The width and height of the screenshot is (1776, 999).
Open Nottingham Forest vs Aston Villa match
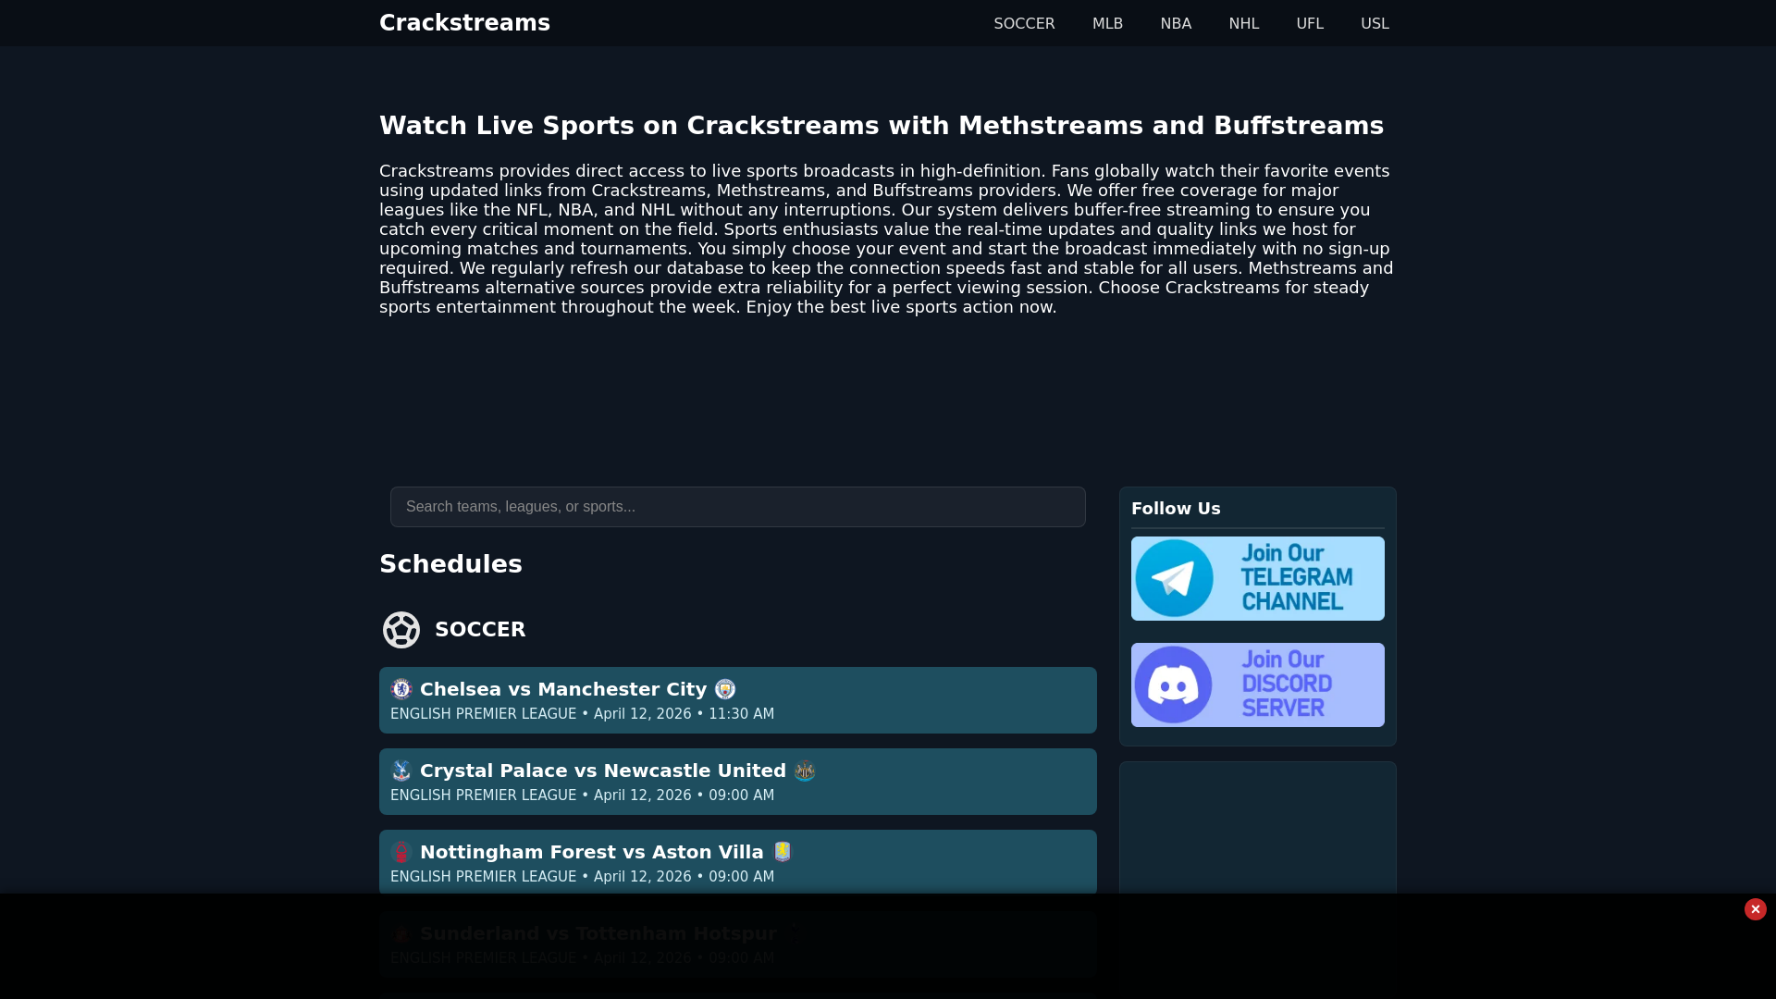738,863
